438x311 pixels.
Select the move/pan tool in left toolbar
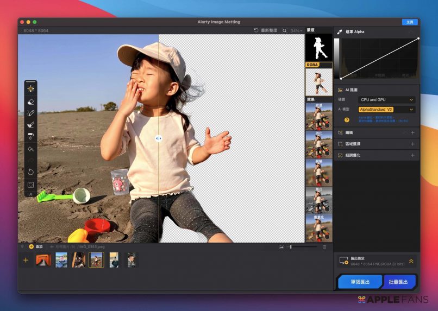30,88
